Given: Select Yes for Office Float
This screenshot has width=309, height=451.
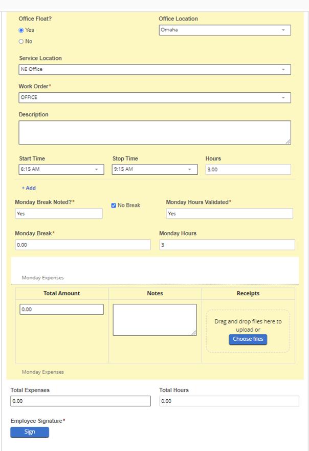Looking at the screenshot, I should click(x=21, y=30).
